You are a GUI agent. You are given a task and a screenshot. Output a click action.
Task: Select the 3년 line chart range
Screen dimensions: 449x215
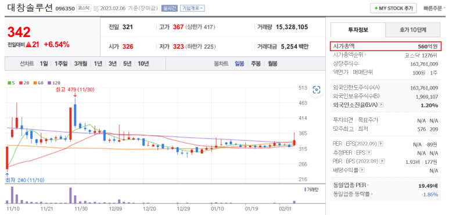tap(112, 63)
